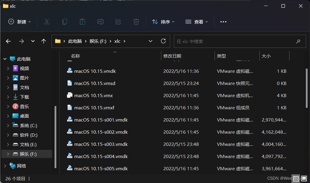Expand the 系统 (C:) drive node
The image size is (310, 183).
(x=8, y=125)
